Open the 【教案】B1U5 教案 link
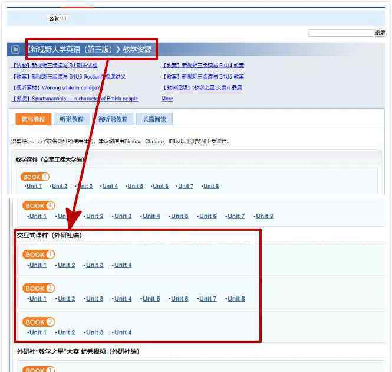Viewport: 392px width, 372px height. 203,76
